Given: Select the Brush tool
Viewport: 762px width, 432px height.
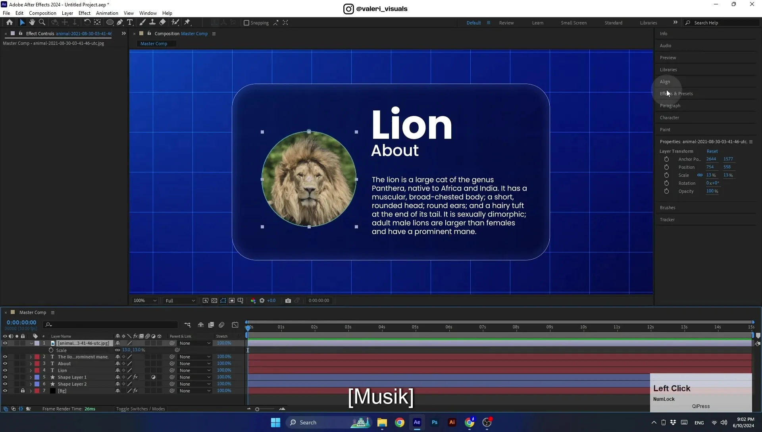Looking at the screenshot, I should click(142, 23).
